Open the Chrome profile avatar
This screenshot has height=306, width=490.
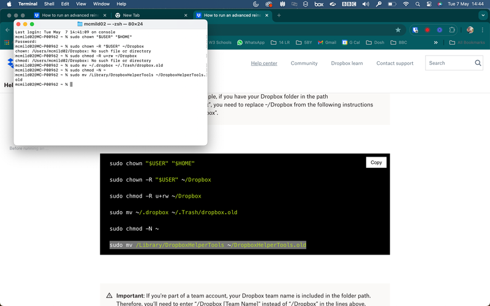click(470, 29)
